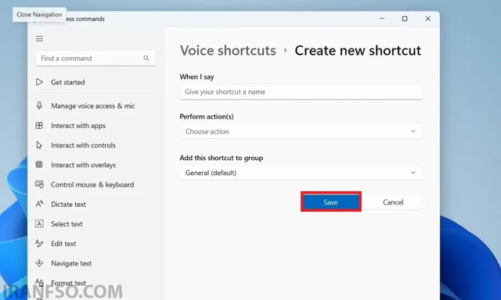Click the Navigate text icon
The width and height of the screenshot is (501, 300).
(39, 263)
